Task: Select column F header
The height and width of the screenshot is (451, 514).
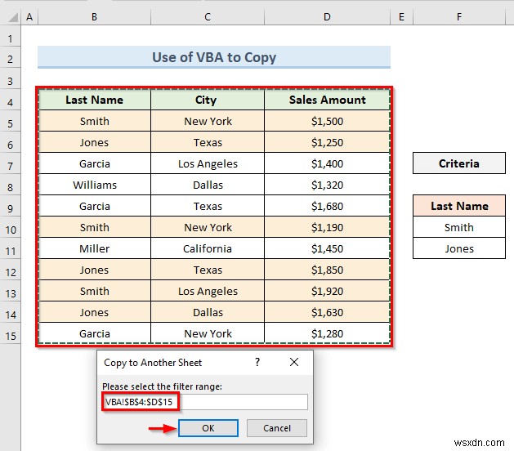Action: click(459, 17)
